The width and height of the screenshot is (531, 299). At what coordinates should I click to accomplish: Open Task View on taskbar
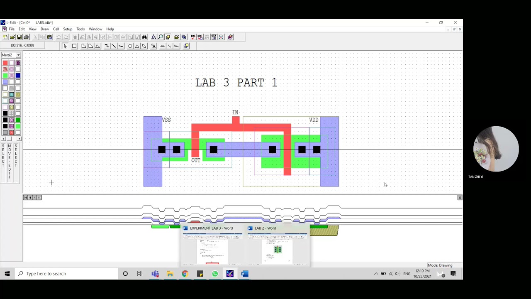140,274
